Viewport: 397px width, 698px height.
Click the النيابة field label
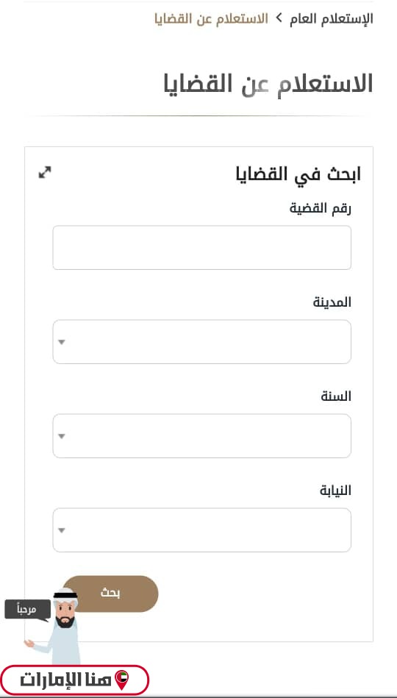pos(335,490)
